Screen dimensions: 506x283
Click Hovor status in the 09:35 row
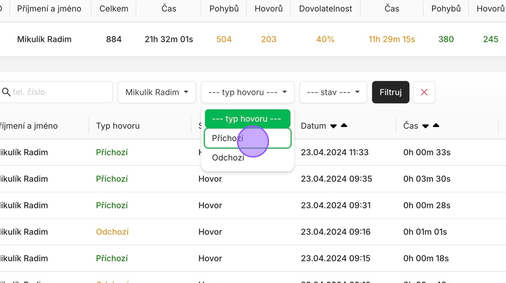(x=210, y=179)
